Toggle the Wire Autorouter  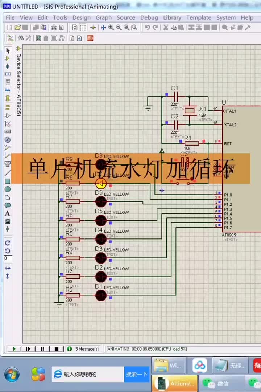click(10, 38)
